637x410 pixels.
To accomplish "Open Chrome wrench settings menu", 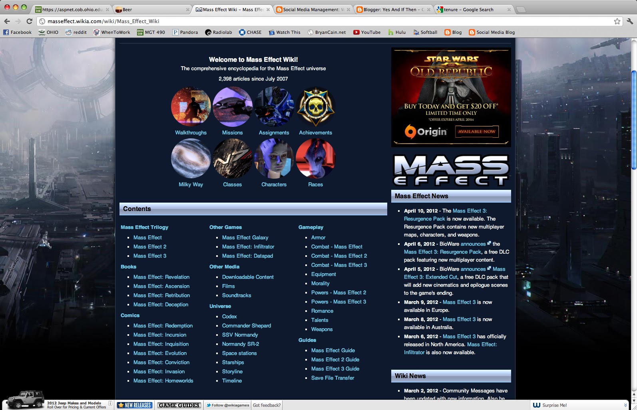I will pos(630,21).
